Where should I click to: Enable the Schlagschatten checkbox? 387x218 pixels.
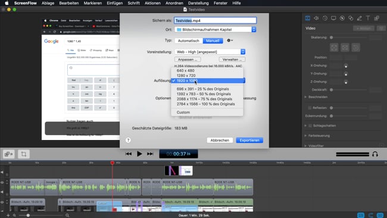pos(310,126)
